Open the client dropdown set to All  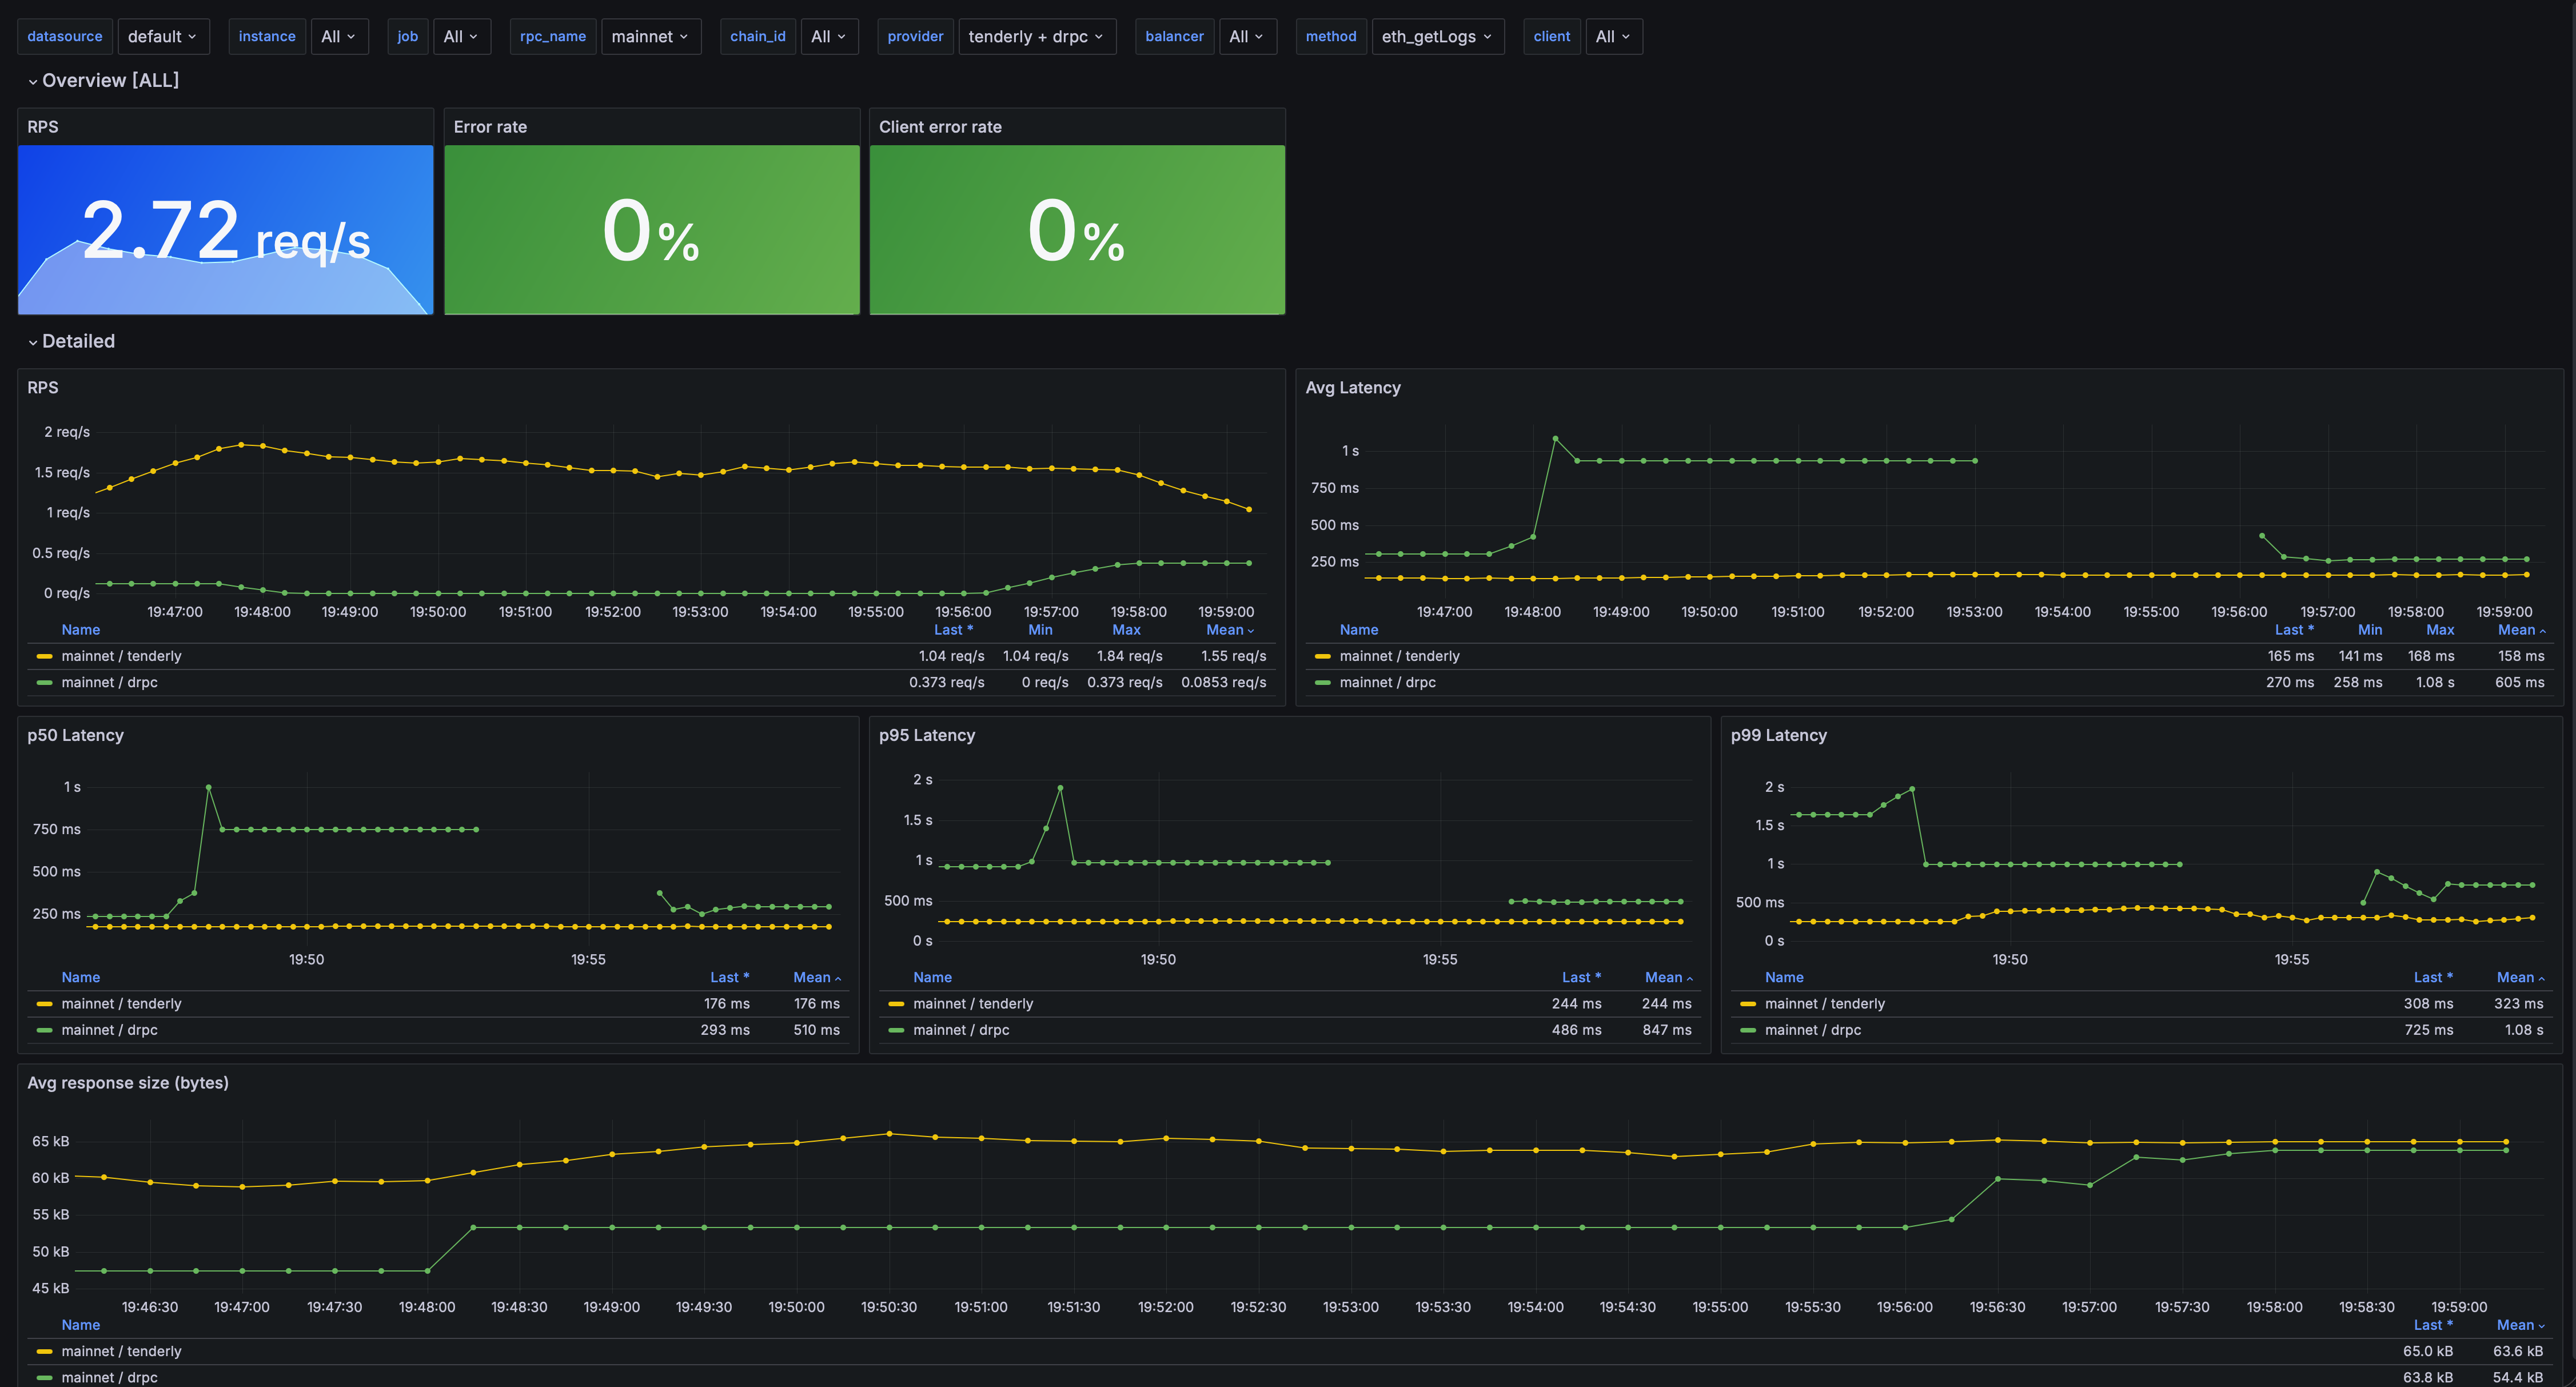point(1613,36)
